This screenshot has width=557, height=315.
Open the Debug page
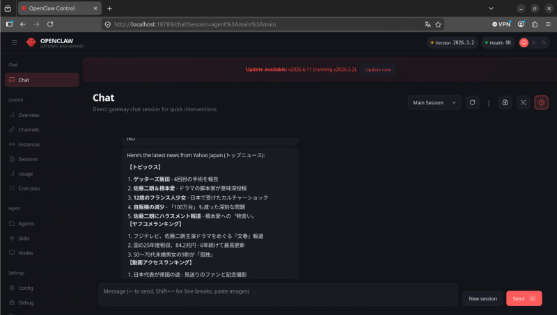coord(42,302)
